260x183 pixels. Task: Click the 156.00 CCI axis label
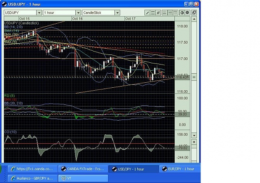tap(182, 134)
